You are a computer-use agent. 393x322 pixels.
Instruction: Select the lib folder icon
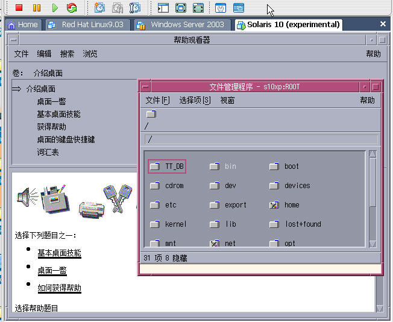215,224
